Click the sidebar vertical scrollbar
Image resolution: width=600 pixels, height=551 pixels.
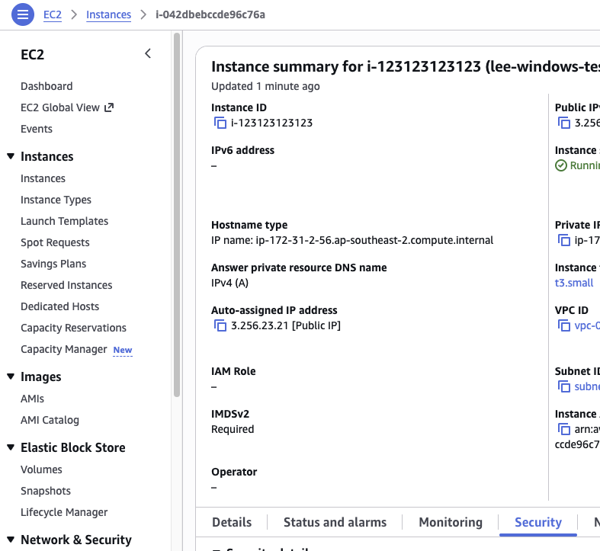(x=177, y=213)
